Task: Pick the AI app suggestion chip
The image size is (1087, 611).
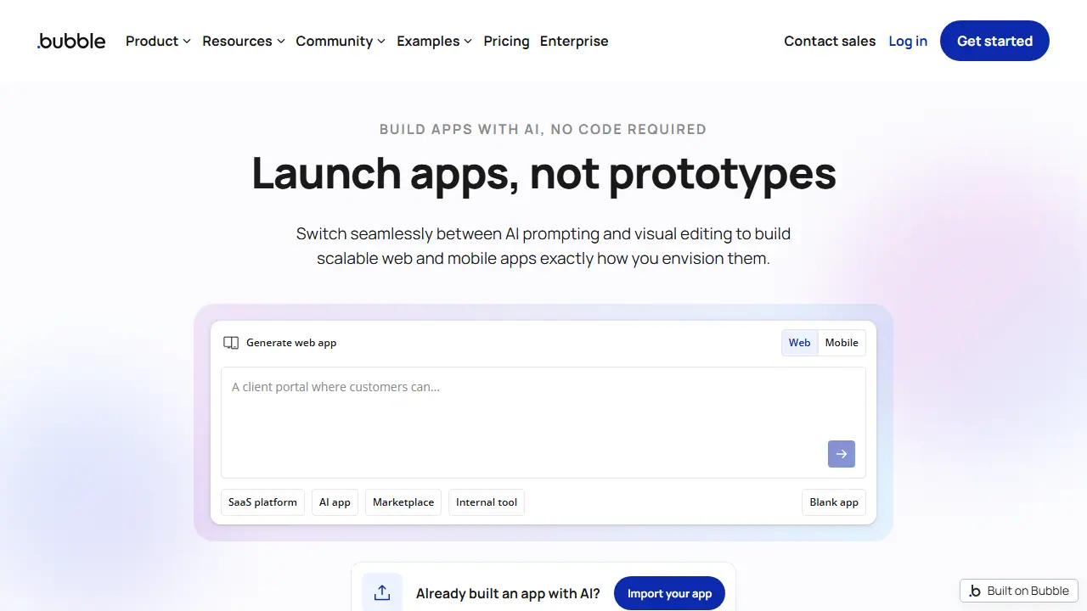Action: tap(335, 502)
